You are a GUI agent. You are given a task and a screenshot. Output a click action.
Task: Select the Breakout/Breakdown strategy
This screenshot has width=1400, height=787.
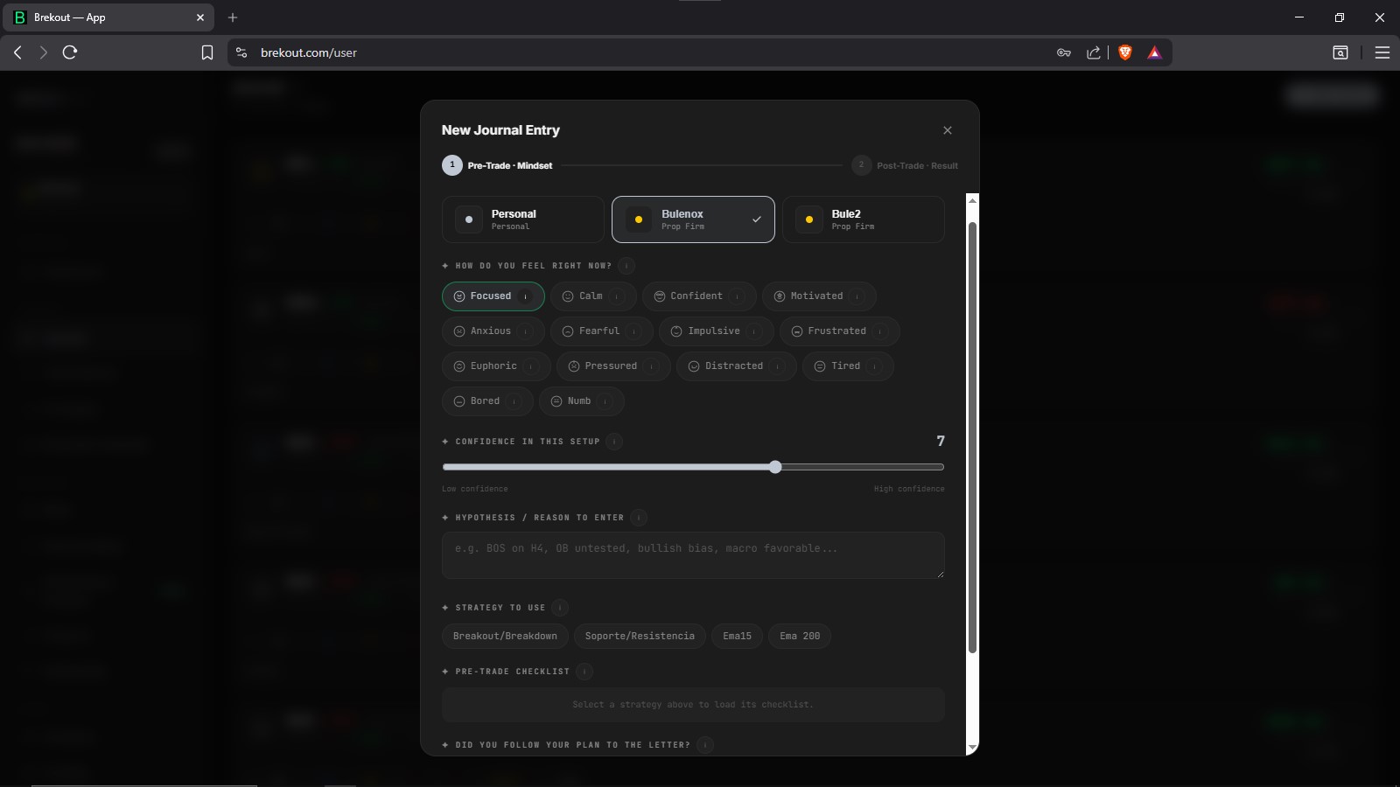pos(505,637)
